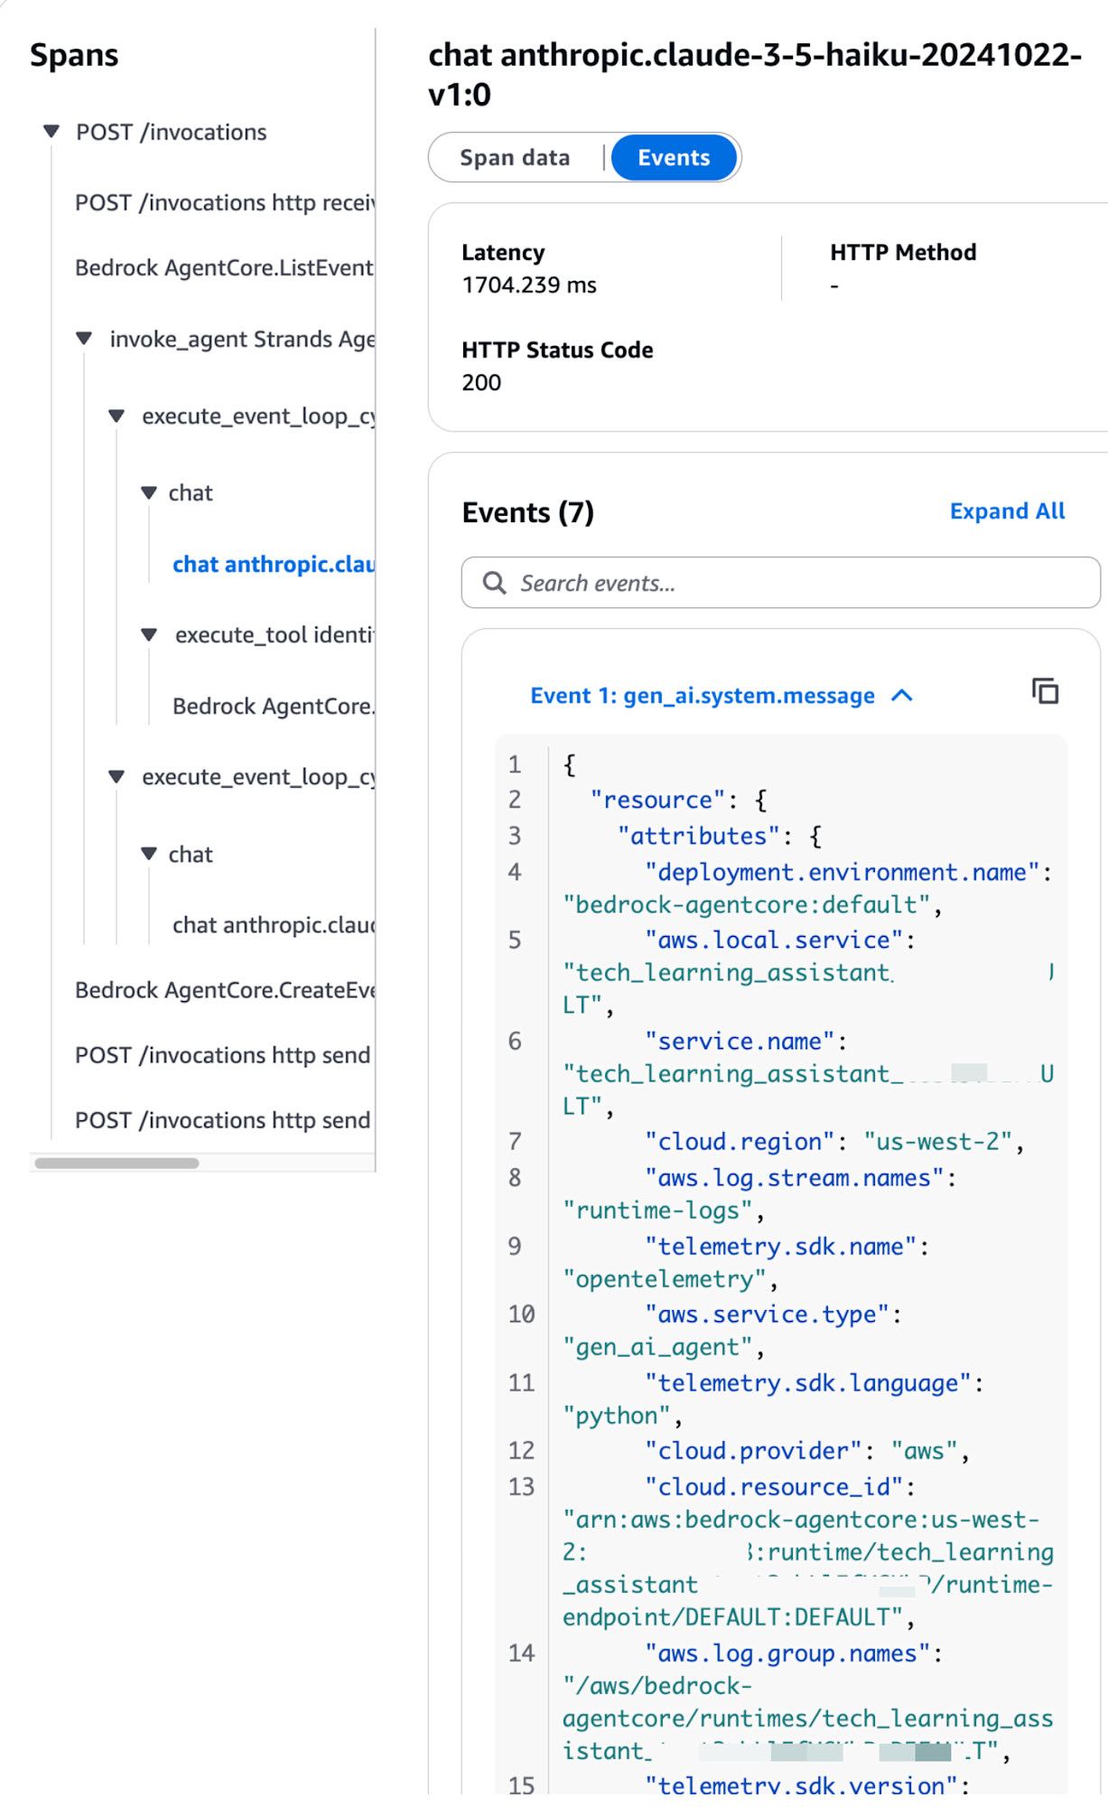Switch to the Span data tab
Viewport: 1108px width, 1807px height.
515,158
